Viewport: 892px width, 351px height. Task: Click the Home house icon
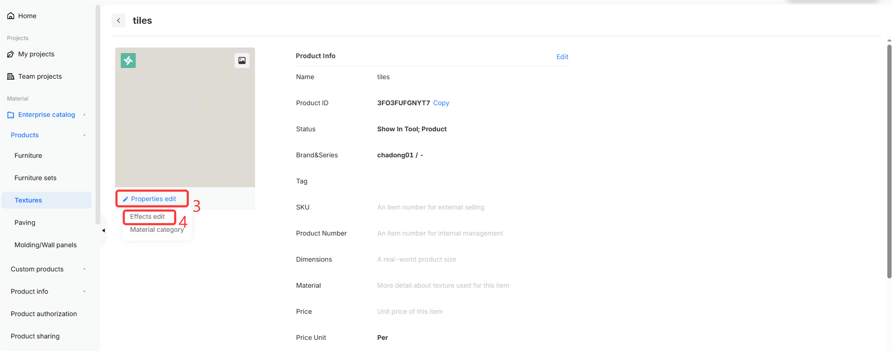point(11,16)
